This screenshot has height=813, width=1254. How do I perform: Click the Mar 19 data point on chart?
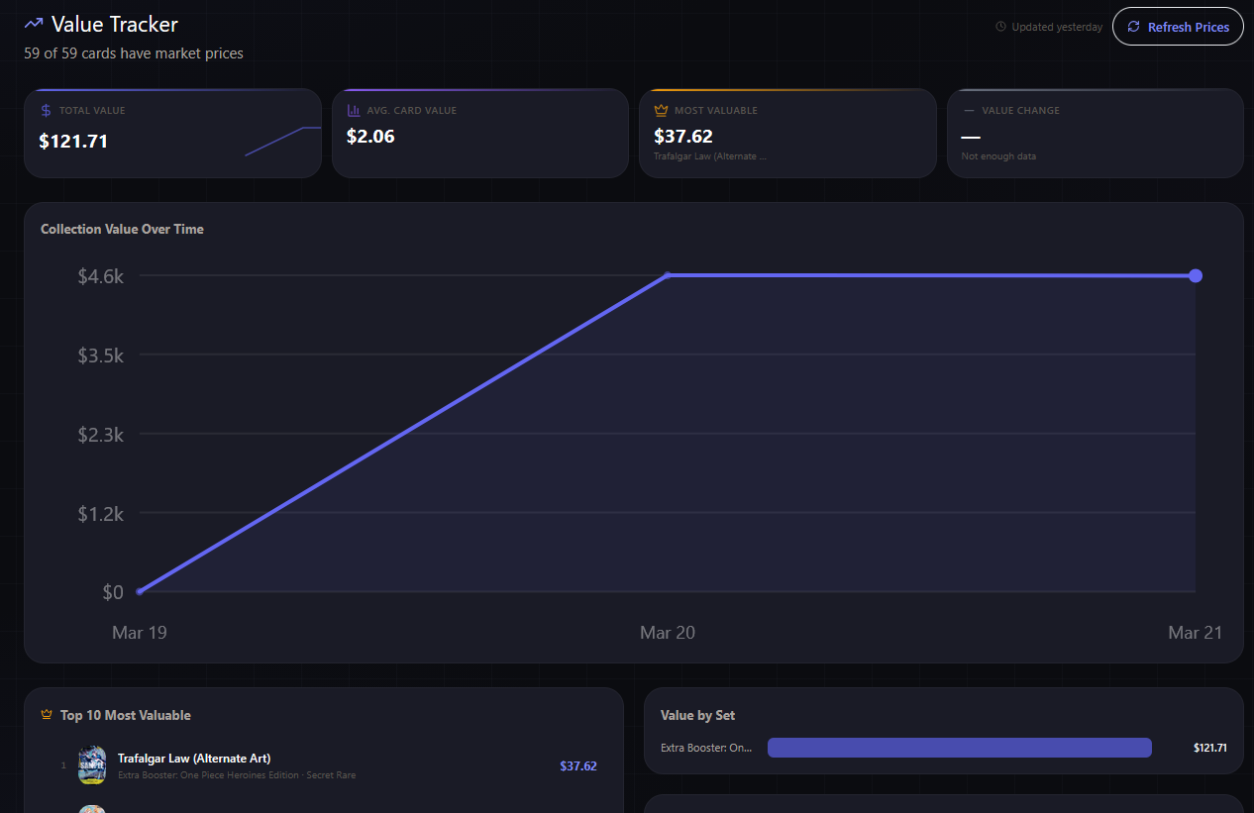140,591
